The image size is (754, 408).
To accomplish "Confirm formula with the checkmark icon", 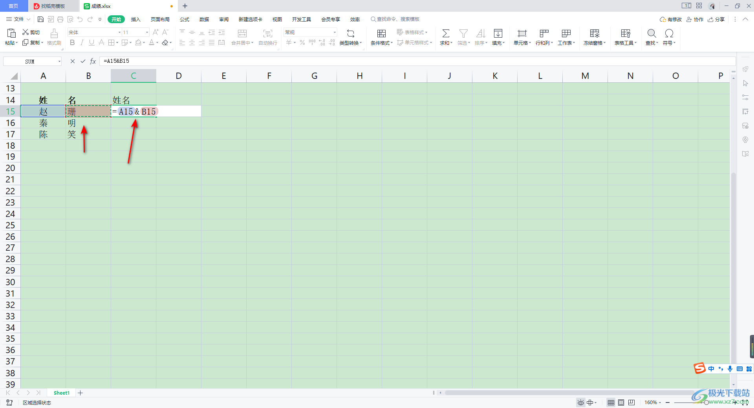I will [83, 61].
